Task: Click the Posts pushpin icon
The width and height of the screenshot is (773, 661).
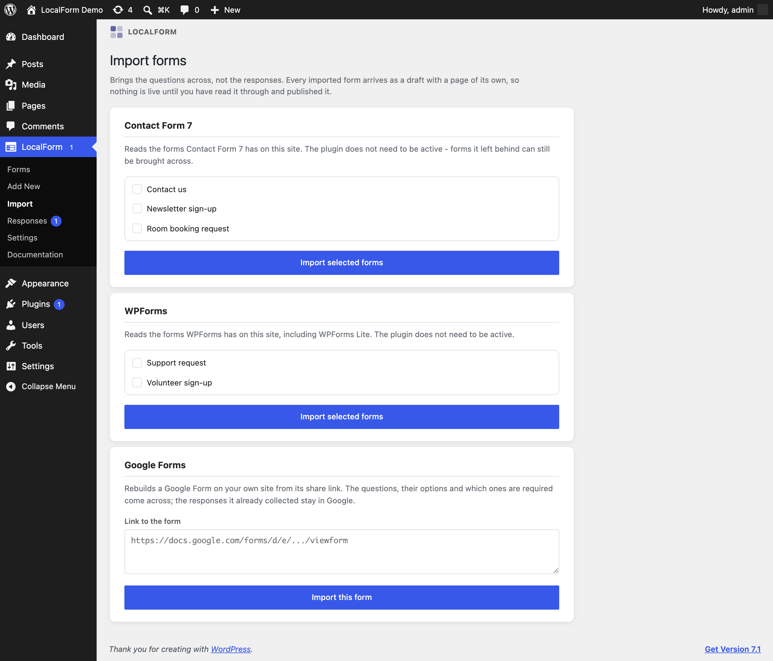Action: click(x=11, y=64)
